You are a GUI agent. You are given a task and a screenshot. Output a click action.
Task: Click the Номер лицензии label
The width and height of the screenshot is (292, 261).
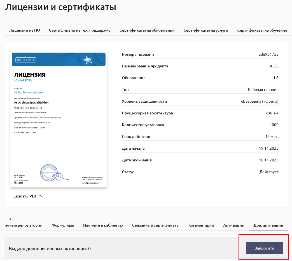pos(138,54)
